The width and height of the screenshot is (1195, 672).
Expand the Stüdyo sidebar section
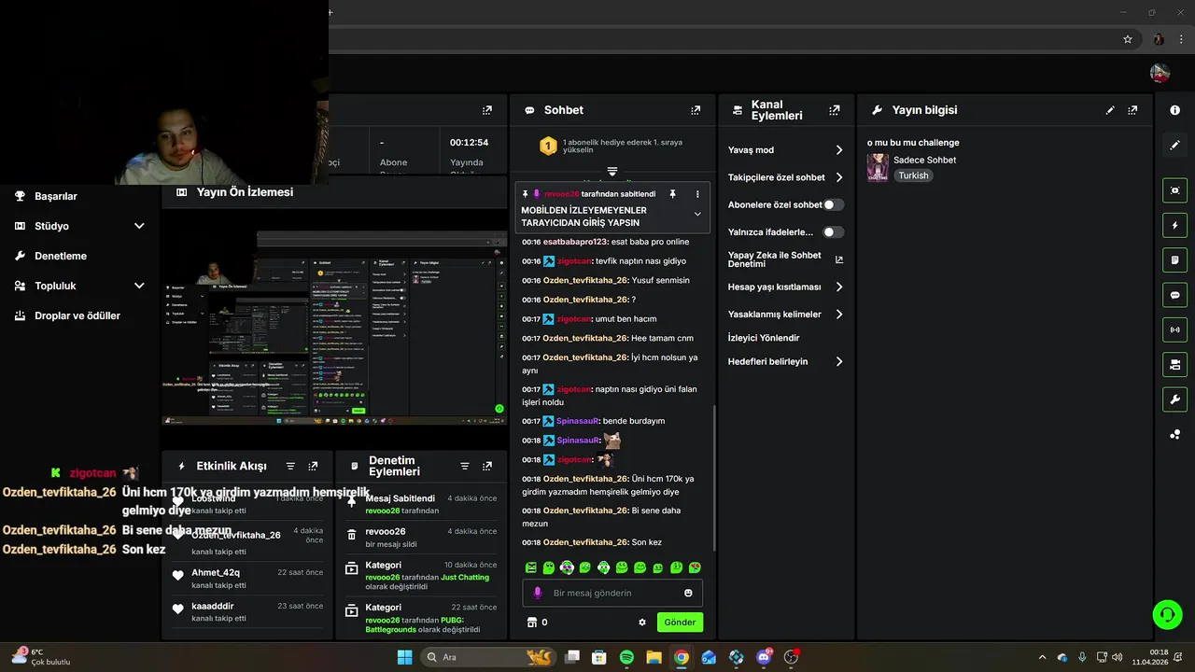point(139,226)
